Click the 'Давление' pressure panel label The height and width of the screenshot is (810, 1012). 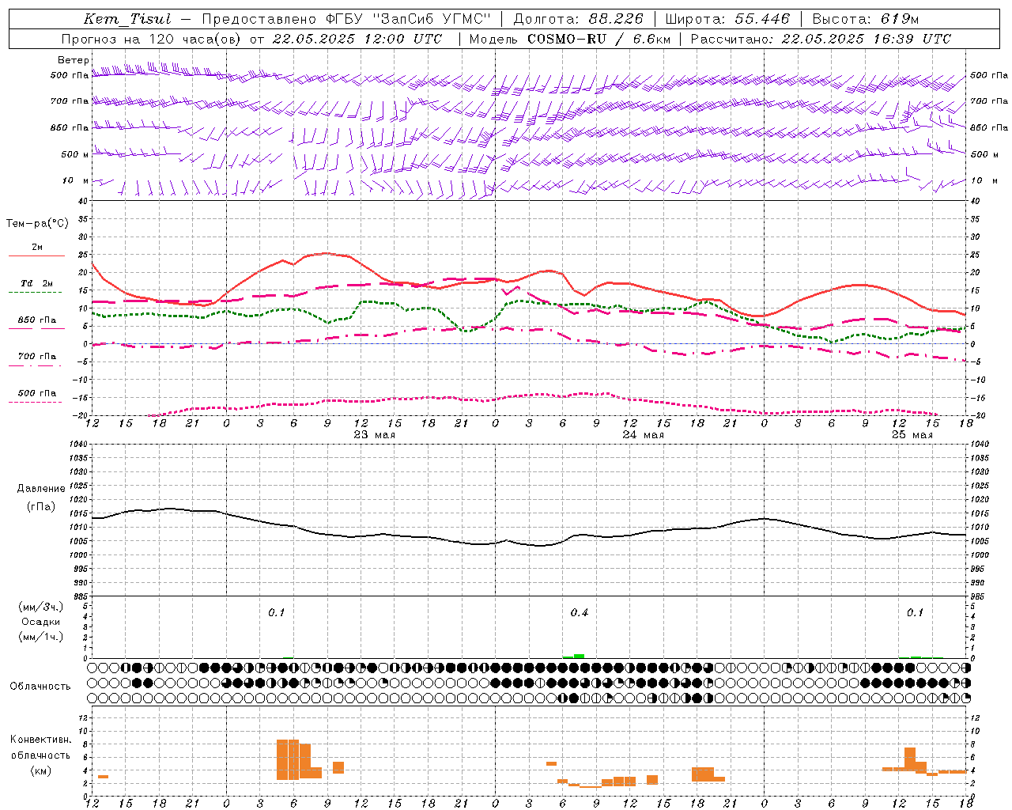click(41, 489)
